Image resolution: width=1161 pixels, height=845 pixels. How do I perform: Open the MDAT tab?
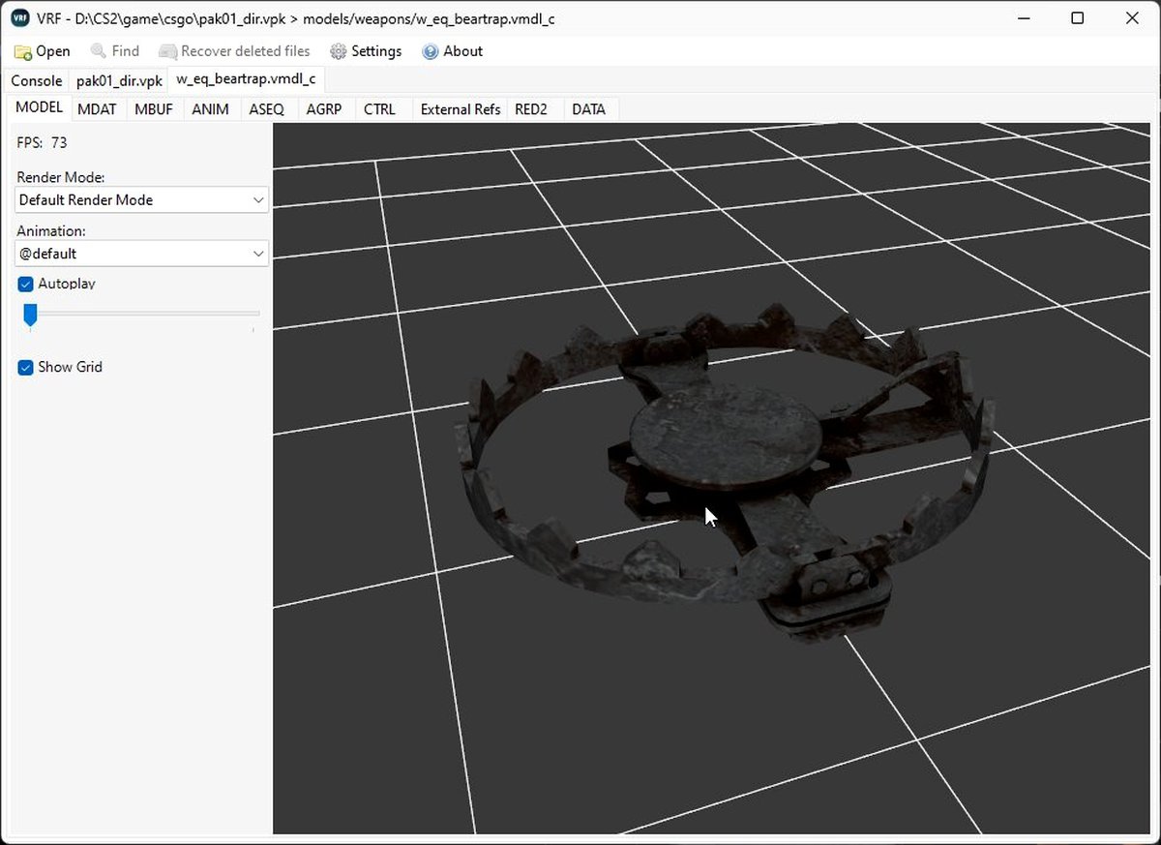tap(97, 109)
